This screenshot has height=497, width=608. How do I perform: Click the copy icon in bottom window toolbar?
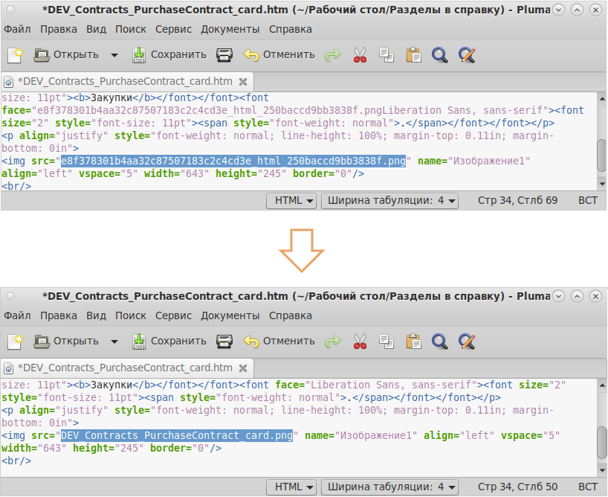point(386,342)
